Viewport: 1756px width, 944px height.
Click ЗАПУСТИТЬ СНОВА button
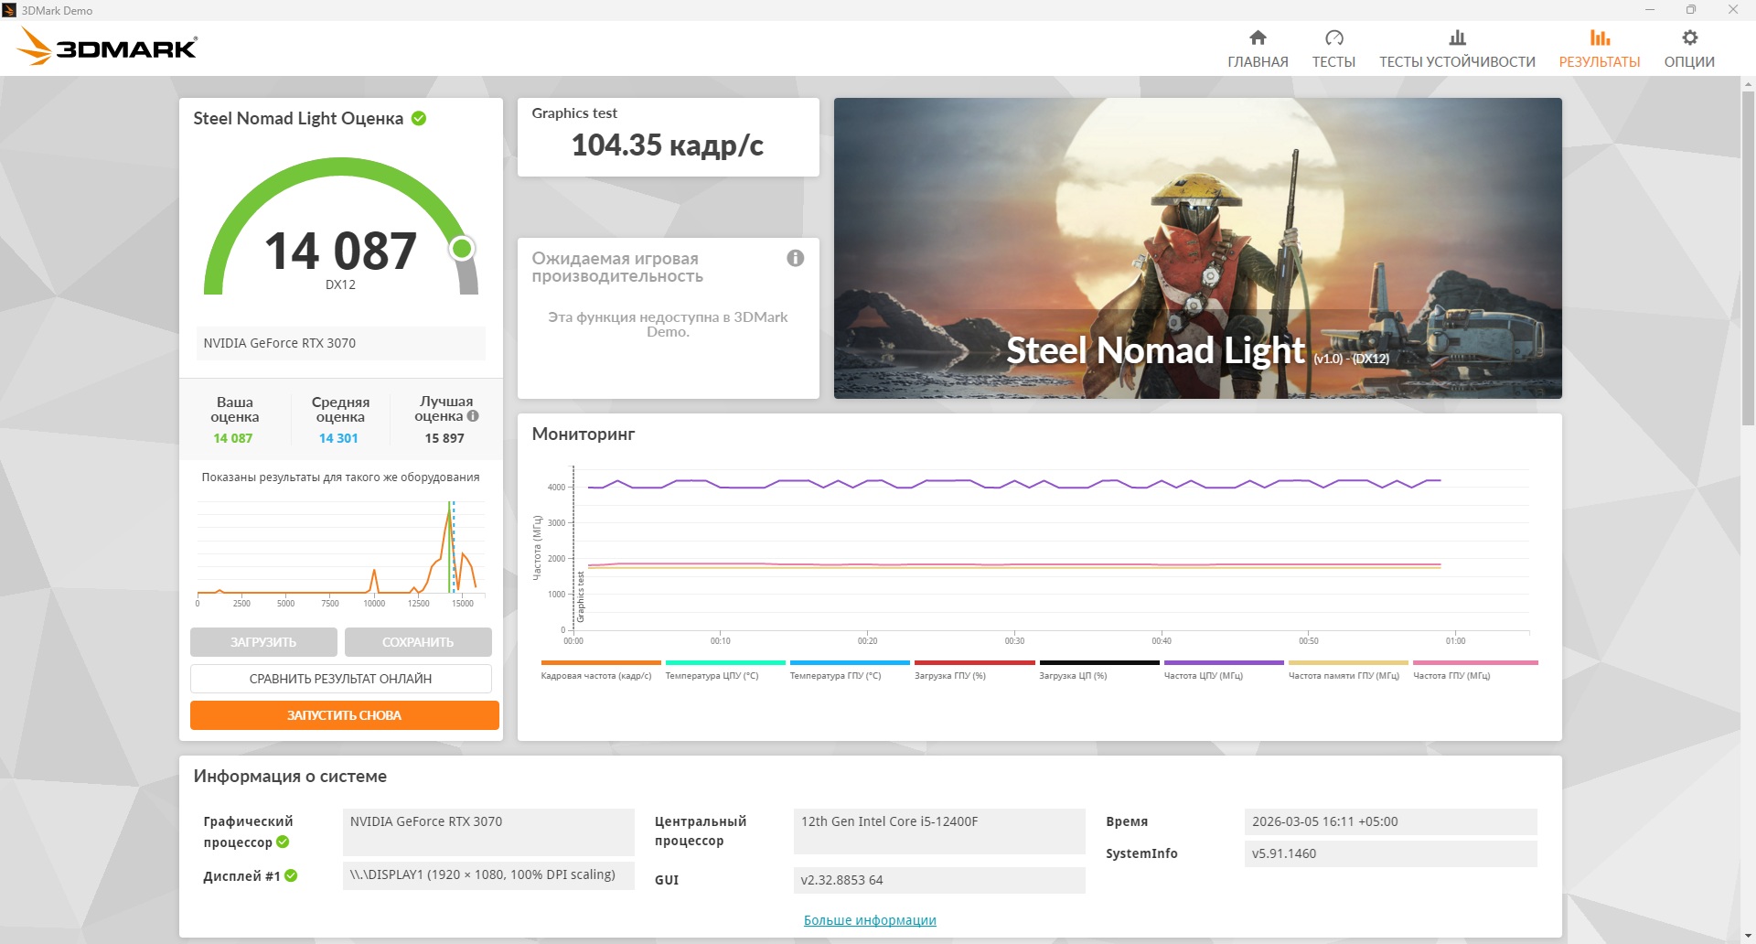pos(345,715)
